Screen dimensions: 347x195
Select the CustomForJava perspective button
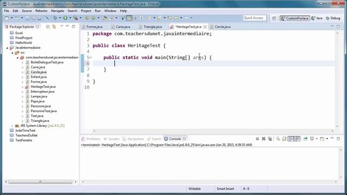coord(295,18)
